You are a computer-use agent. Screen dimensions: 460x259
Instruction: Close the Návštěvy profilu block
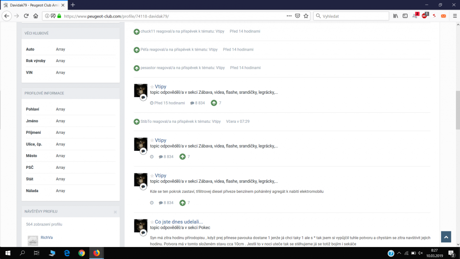pos(115,212)
